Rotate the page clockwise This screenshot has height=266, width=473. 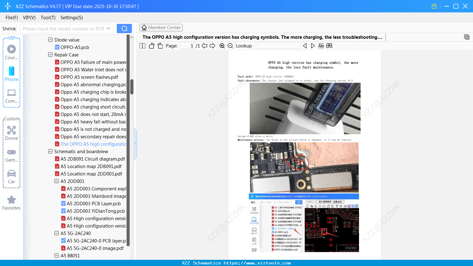point(160,46)
